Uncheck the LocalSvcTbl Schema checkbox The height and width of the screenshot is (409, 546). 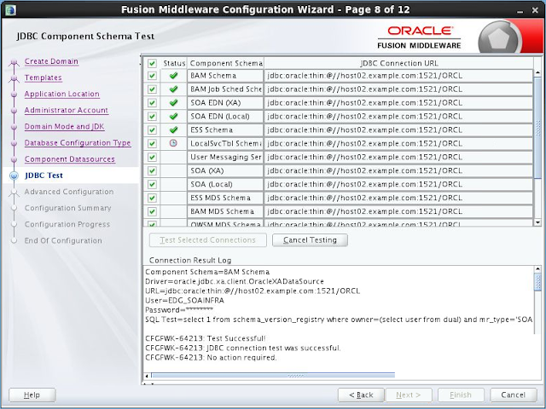coord(152,143)
